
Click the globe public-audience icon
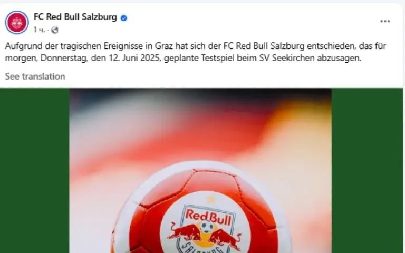tap(55, 30)
